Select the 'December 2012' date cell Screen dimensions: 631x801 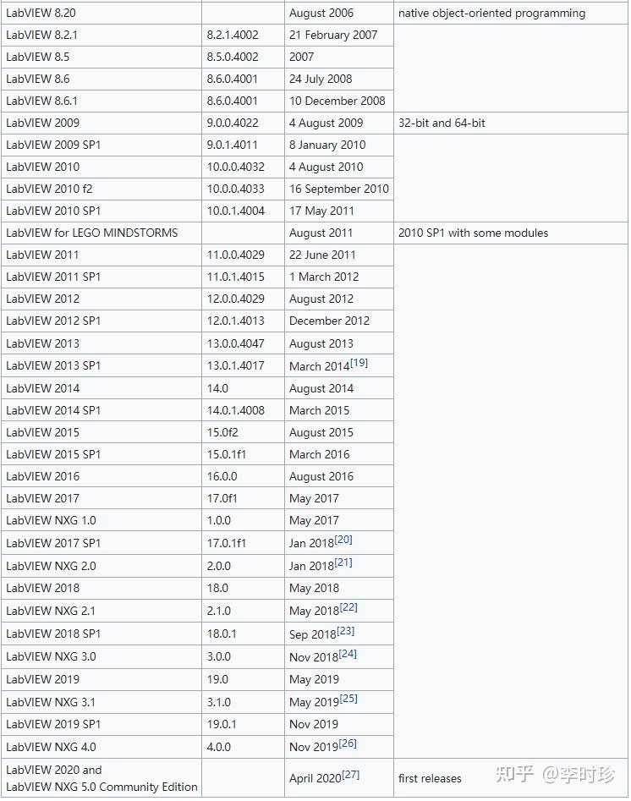coord(338,321)
